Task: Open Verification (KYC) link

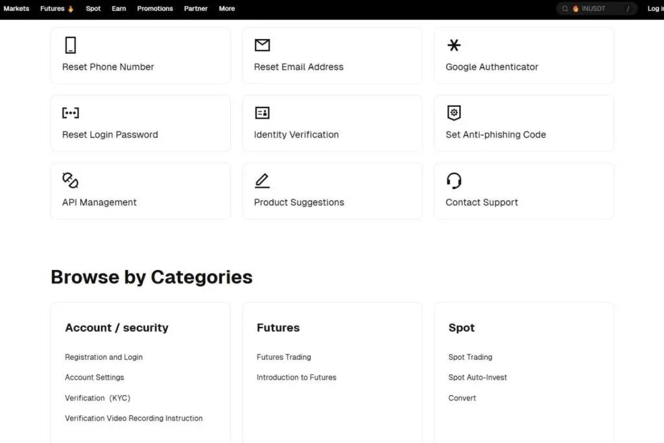Action: pyautogui.click(x=97, y=398)
